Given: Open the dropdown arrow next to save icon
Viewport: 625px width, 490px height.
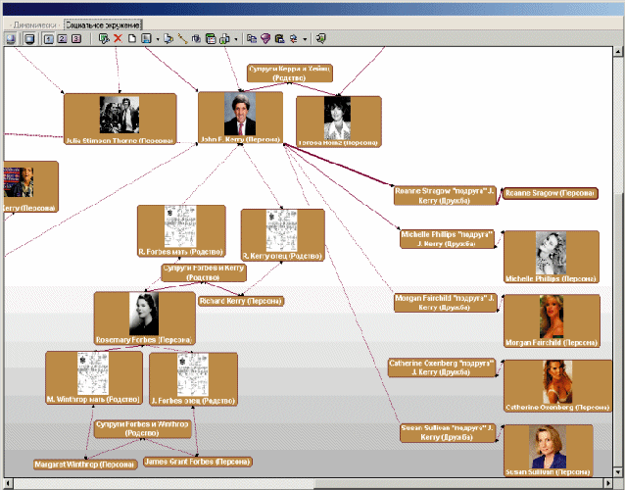Looking at the screenshot, I should tap(157, 38).
